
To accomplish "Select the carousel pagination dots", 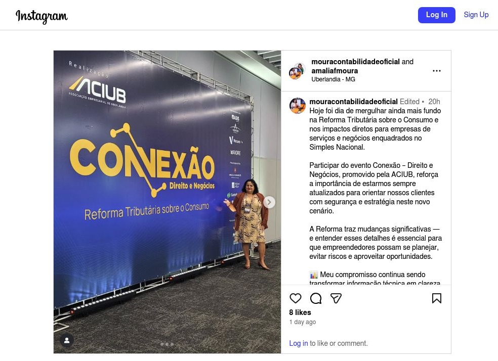I will (167, 344).
